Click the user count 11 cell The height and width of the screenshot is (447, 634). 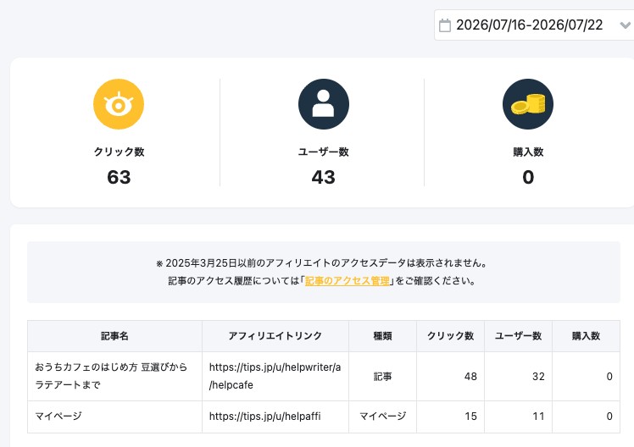pyautogui.click(x=519, y=417)
